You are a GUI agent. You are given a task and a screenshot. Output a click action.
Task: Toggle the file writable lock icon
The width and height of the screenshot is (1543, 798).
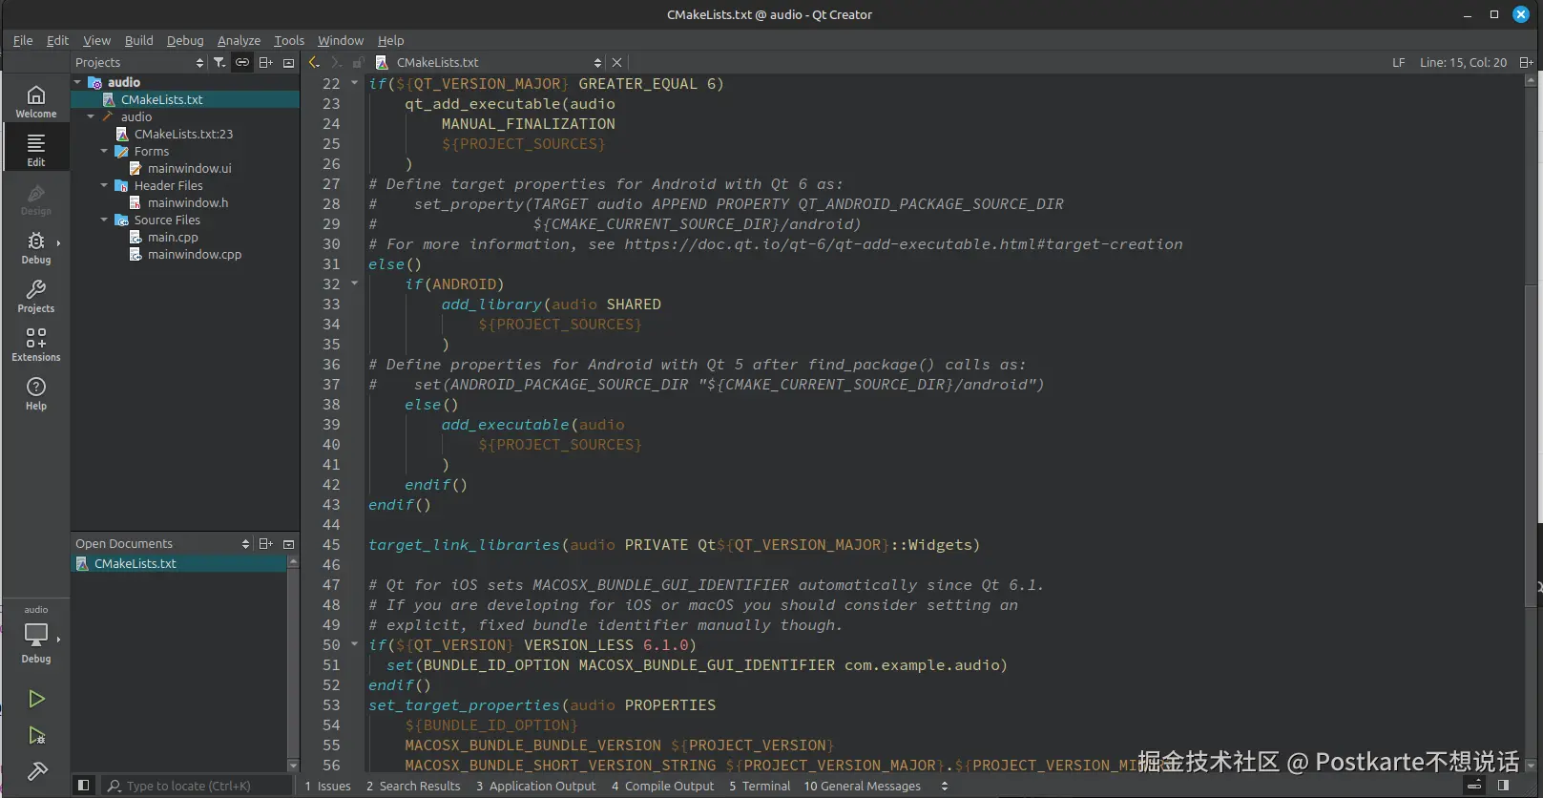click(358, 62)
